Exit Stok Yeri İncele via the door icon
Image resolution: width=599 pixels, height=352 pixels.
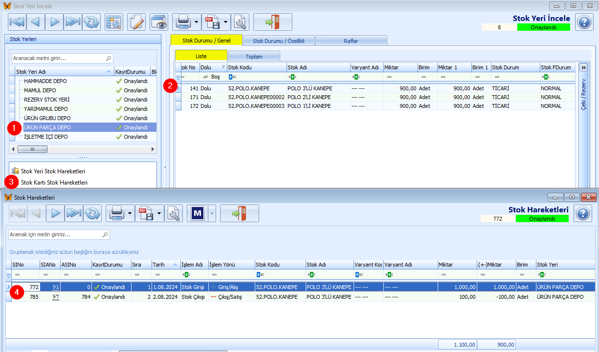pyautogui.click(x=273, y=22)
